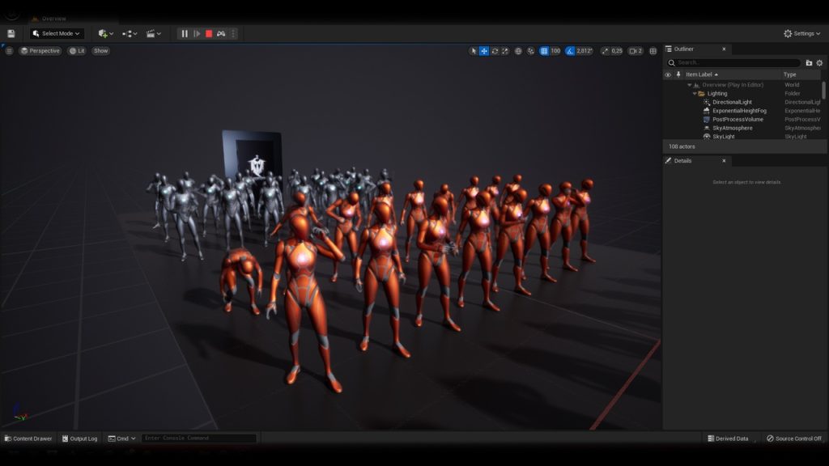This screenshot has width=829, height=466.
Task: Toggle grid snapping in the viewport
Action: pos(545,51)
